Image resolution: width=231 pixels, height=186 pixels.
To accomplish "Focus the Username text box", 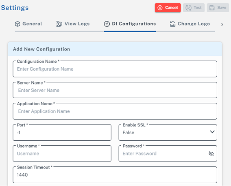I will point(62,154).
